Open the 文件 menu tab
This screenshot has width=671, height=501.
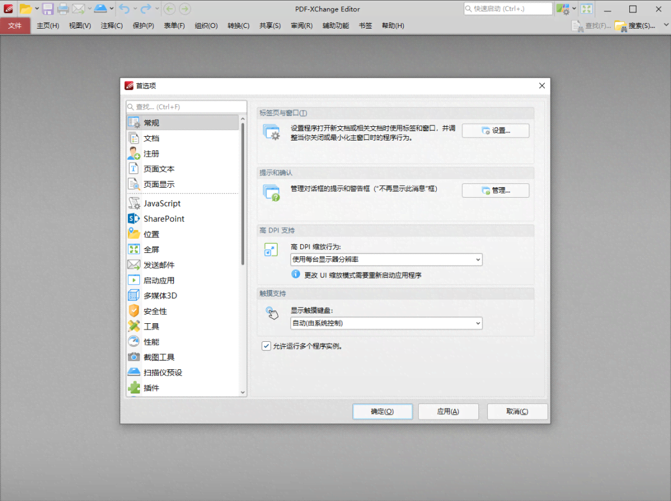pyautogui.click(x=15, y=25)
